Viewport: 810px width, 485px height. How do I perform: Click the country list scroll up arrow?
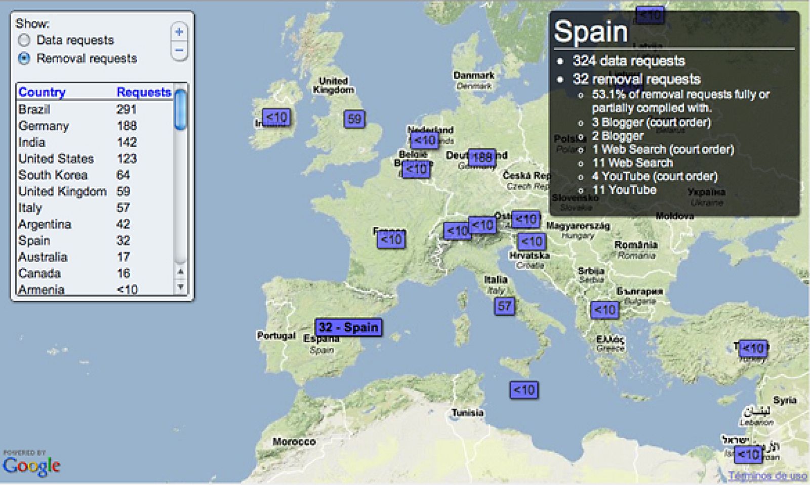pos(180,271)
